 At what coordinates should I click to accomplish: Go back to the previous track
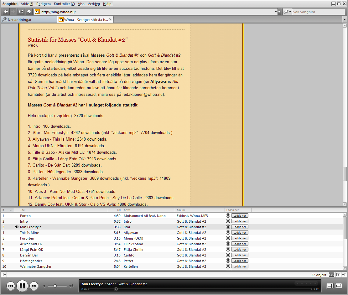tap(10, 286)
